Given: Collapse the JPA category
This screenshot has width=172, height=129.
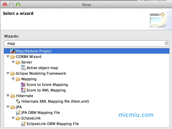Looking at the screenshot, I should pos(8,107).
